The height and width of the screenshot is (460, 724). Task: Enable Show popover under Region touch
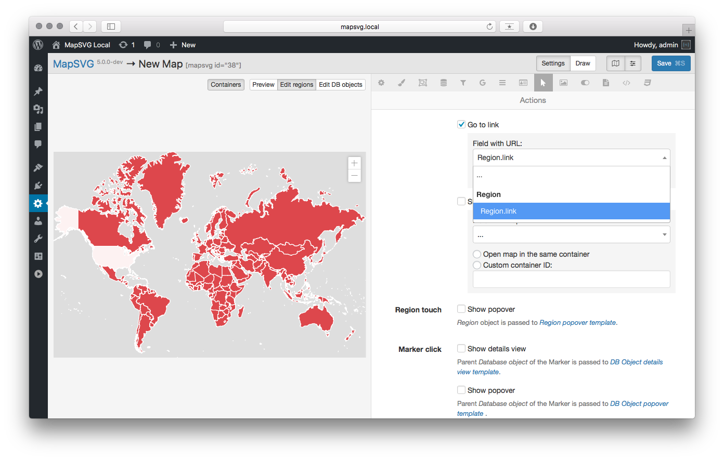click(x=461, y=309)
